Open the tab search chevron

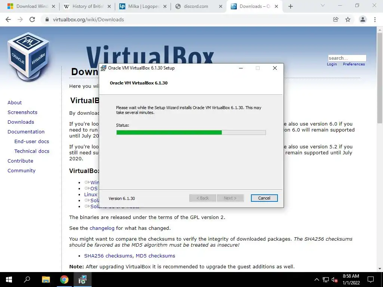pyautogui.click(x=323, y=5)
